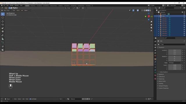
Task: Switch perspective/orthographic with the grid gizmo
Action: [151, 31]
